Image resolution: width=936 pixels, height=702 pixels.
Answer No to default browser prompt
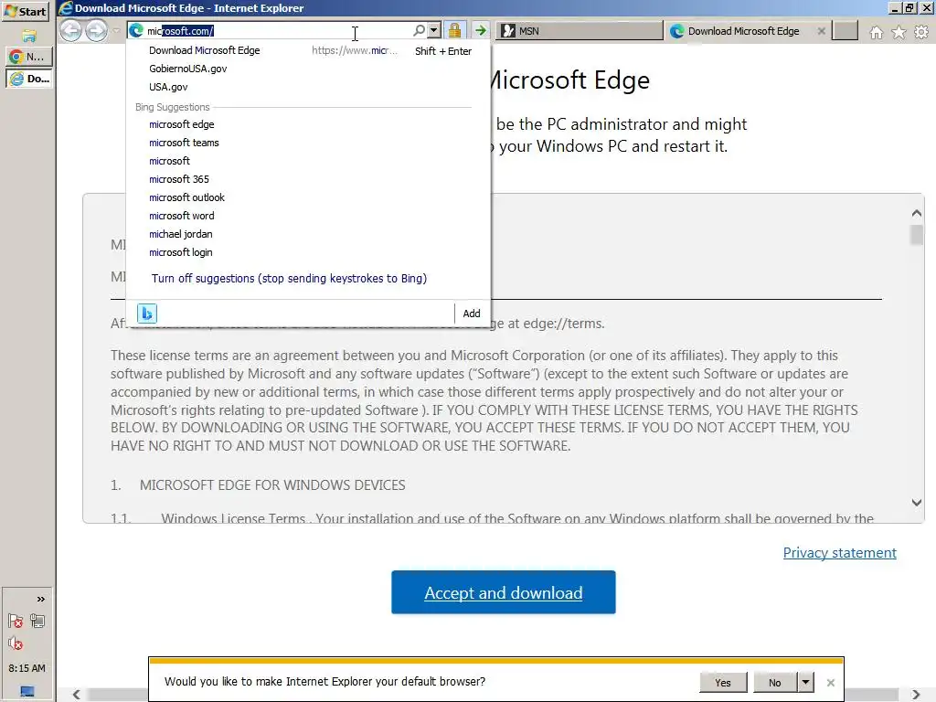(775, 682)
